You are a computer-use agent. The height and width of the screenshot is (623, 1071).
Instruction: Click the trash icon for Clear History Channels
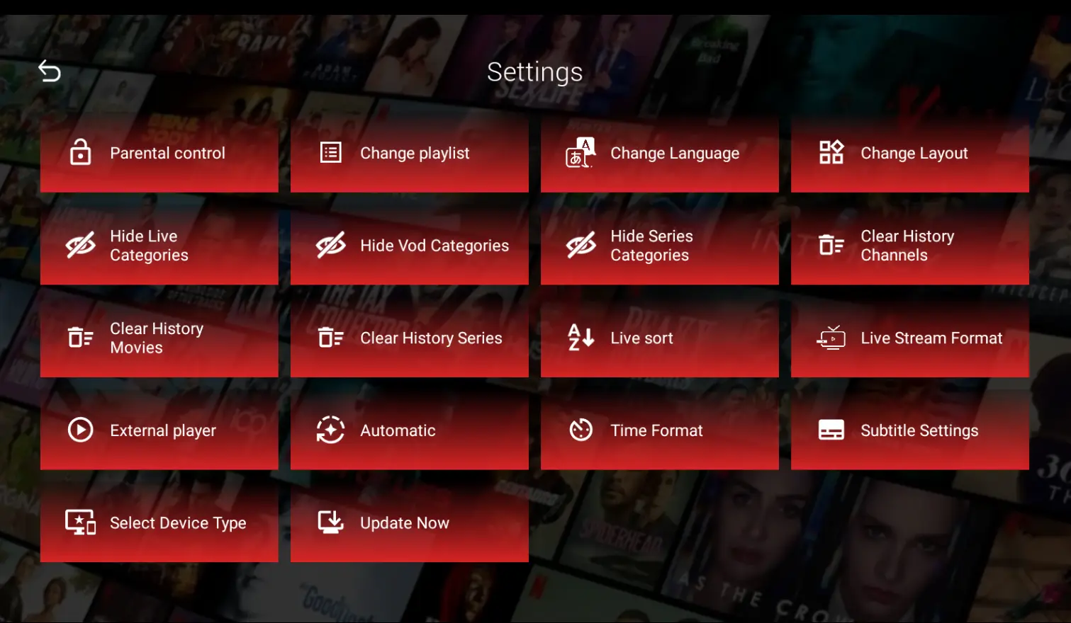tap(831, 245)
